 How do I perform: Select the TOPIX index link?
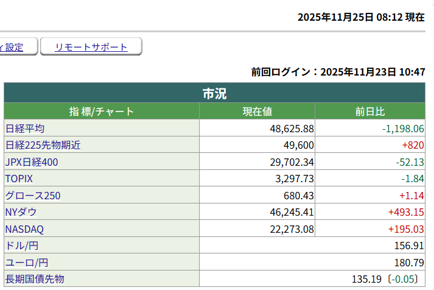coord(19,179)
